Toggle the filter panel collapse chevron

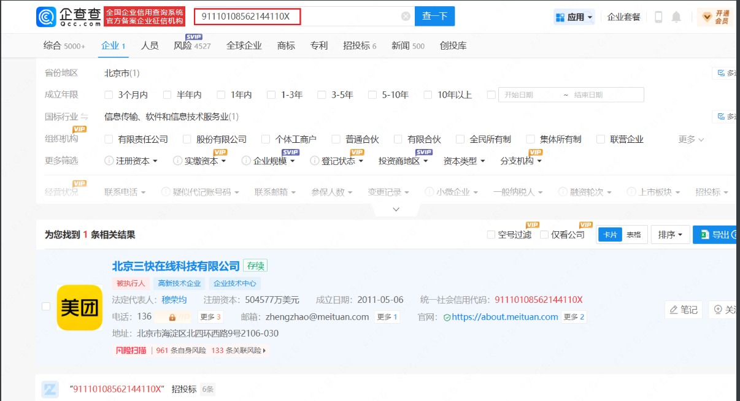pyautogui.click(x=396, y=209)
